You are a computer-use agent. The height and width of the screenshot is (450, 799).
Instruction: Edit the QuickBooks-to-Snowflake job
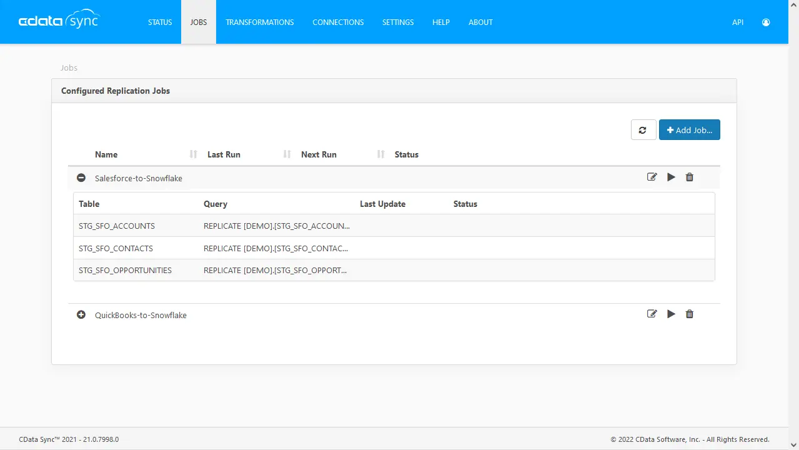tap(652, 314)
